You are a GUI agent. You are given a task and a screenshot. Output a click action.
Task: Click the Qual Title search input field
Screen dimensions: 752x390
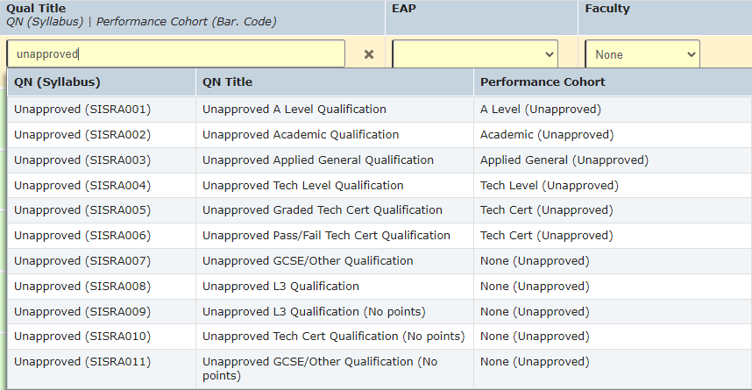175,53
